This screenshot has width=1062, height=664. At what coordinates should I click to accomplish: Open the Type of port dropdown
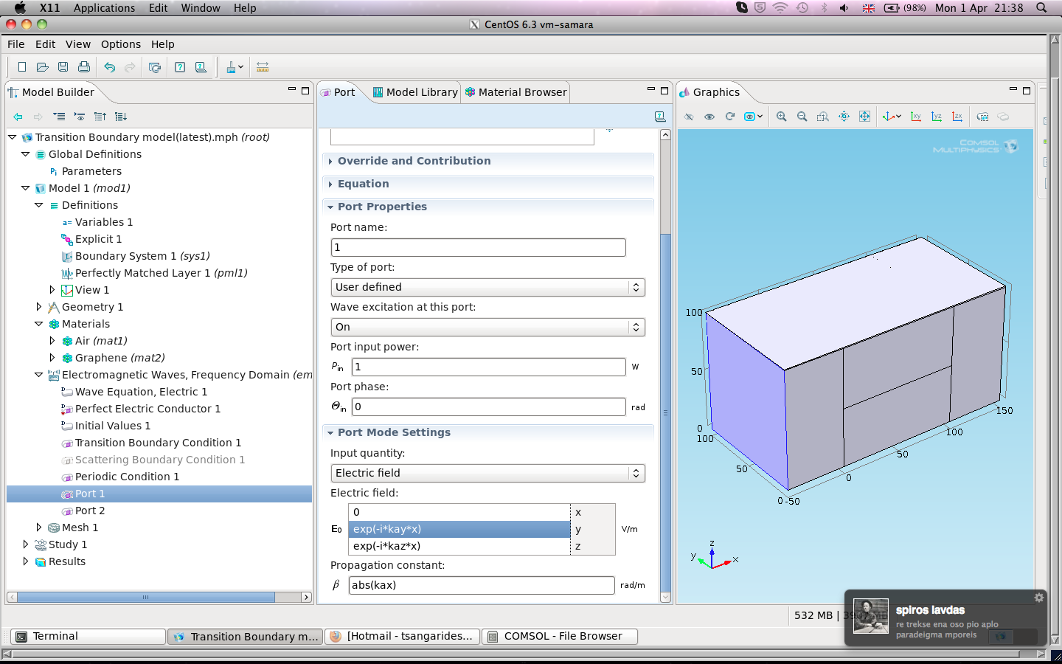tap(487, 287)
